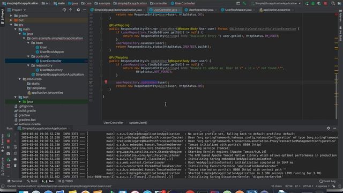Click the read-only lock icon in status bar

333,186
